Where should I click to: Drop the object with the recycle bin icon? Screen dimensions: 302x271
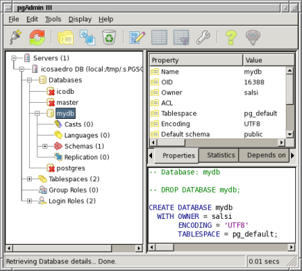(x=109, y=38)
